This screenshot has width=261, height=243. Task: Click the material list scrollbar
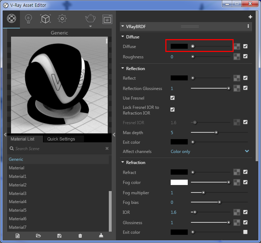[x=110, y=211]
